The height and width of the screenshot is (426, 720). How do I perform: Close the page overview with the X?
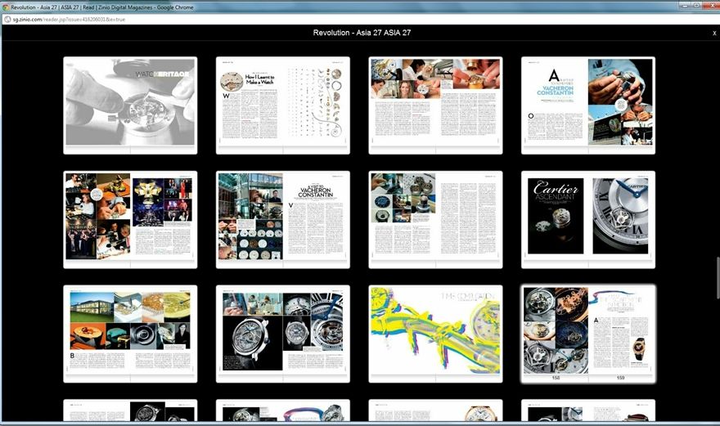pyautogui.click(x=714, y=33)
